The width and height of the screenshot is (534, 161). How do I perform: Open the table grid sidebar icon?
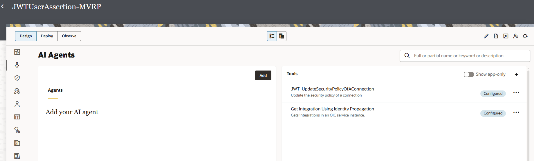(17, 117)
